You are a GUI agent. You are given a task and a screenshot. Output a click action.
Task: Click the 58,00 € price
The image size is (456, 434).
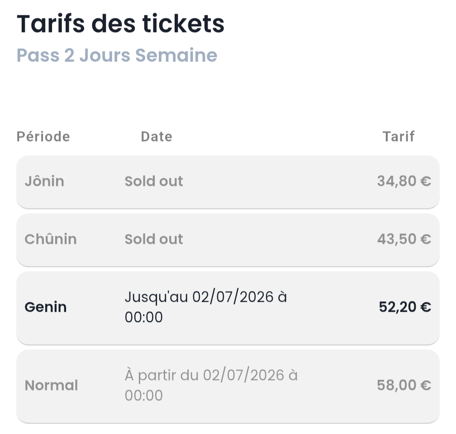(x=404, y=386)
